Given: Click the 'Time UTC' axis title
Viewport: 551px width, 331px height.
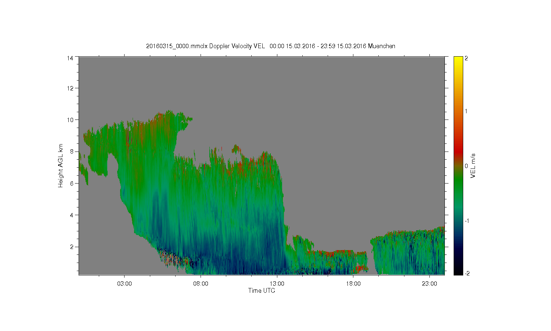Looking at the screenshot, I should pyautogui.click(x=262, y=291).
